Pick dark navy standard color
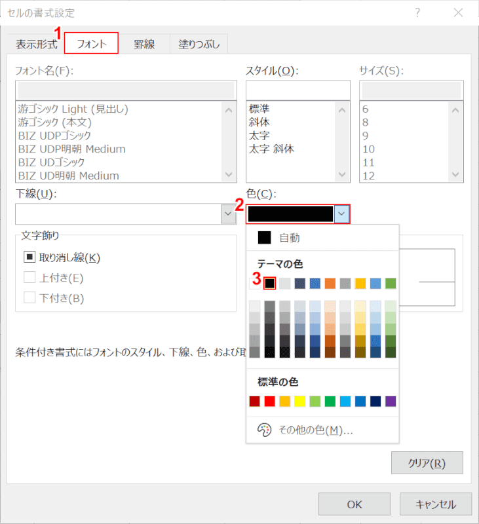 click(375, 401)
